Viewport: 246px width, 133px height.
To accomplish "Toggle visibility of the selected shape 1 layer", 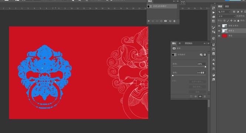I will click(x=219, y=31).
